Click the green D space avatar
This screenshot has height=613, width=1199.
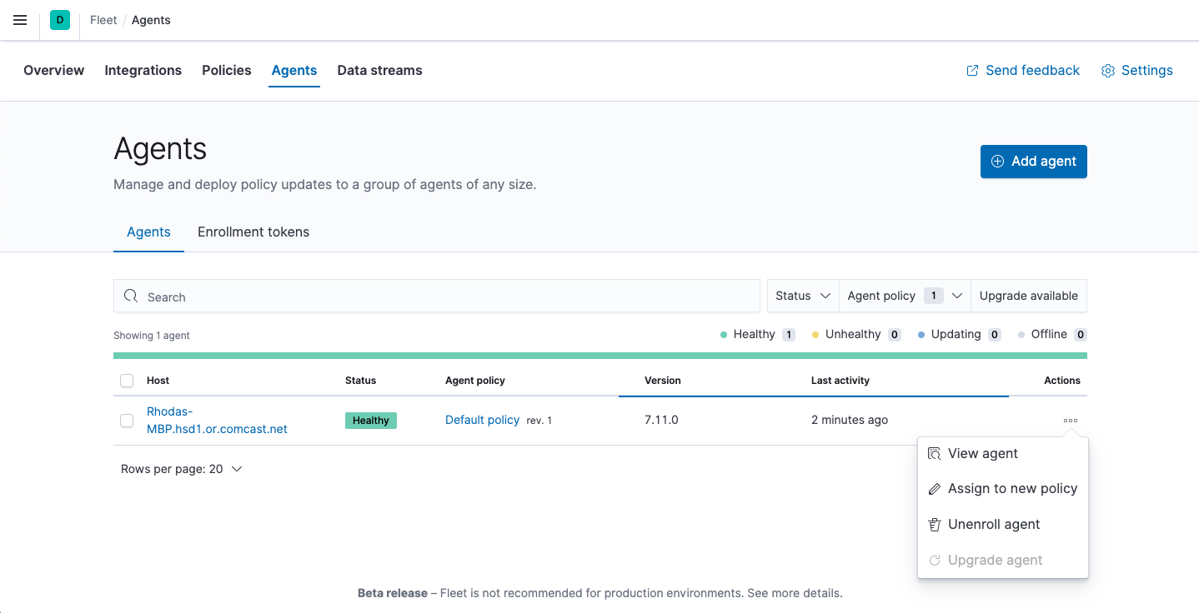pos(60,20)
